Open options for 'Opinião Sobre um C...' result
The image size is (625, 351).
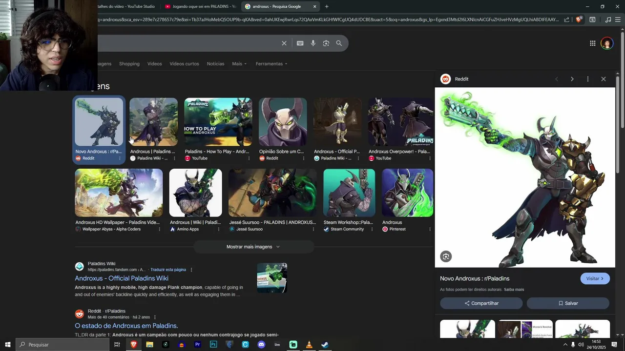click(304, 158)
